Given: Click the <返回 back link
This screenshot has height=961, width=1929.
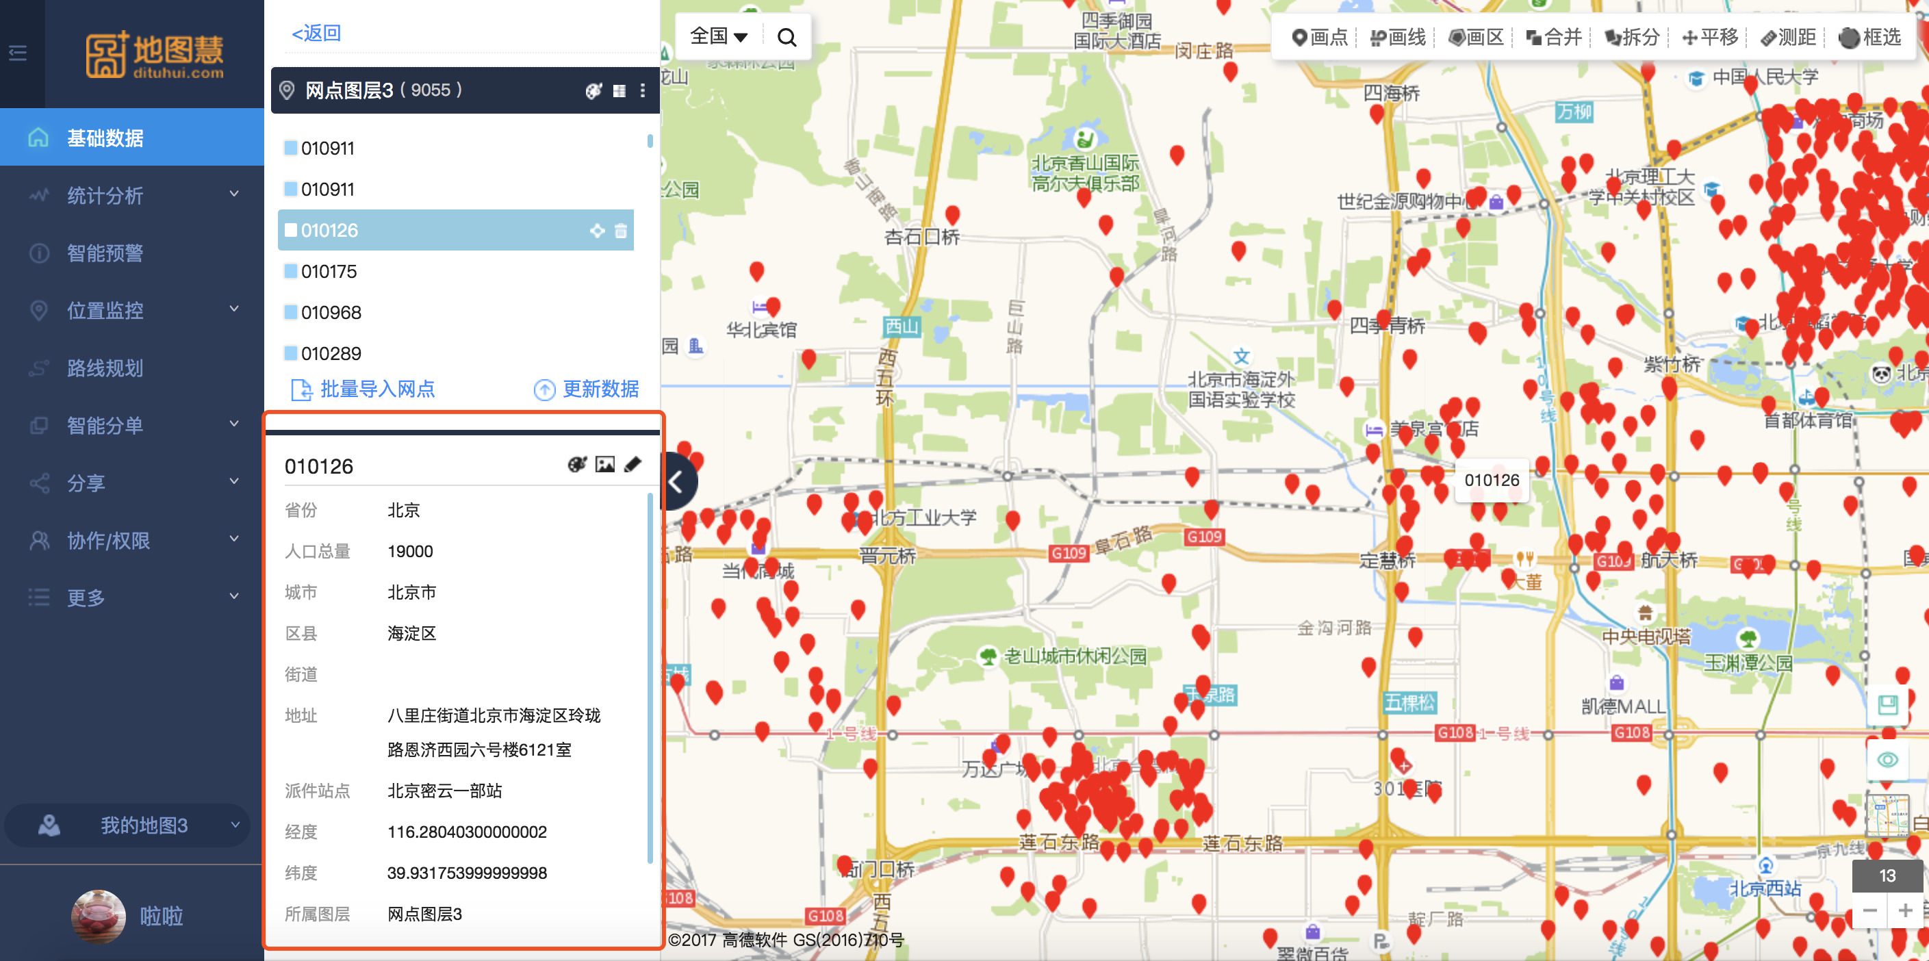Looking at the screenshot, I should pyautogui.click(x=316, y=33).
